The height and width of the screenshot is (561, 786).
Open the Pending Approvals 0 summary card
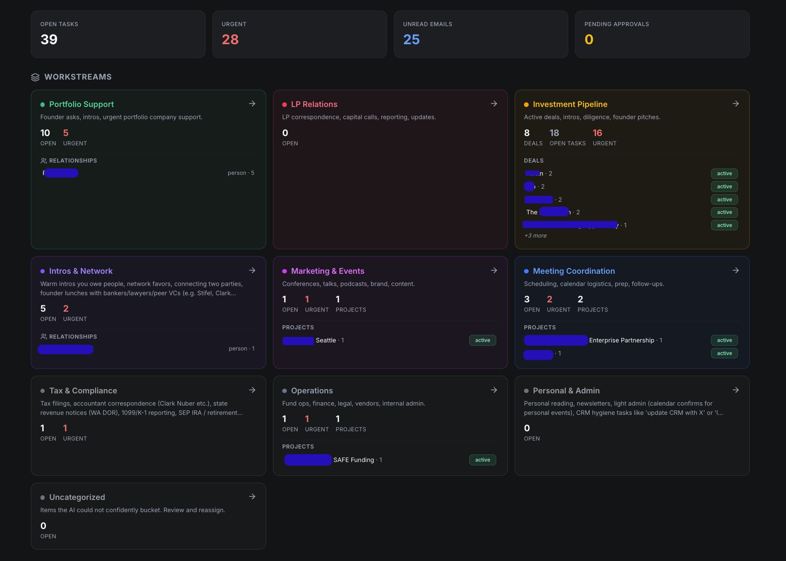662,35
